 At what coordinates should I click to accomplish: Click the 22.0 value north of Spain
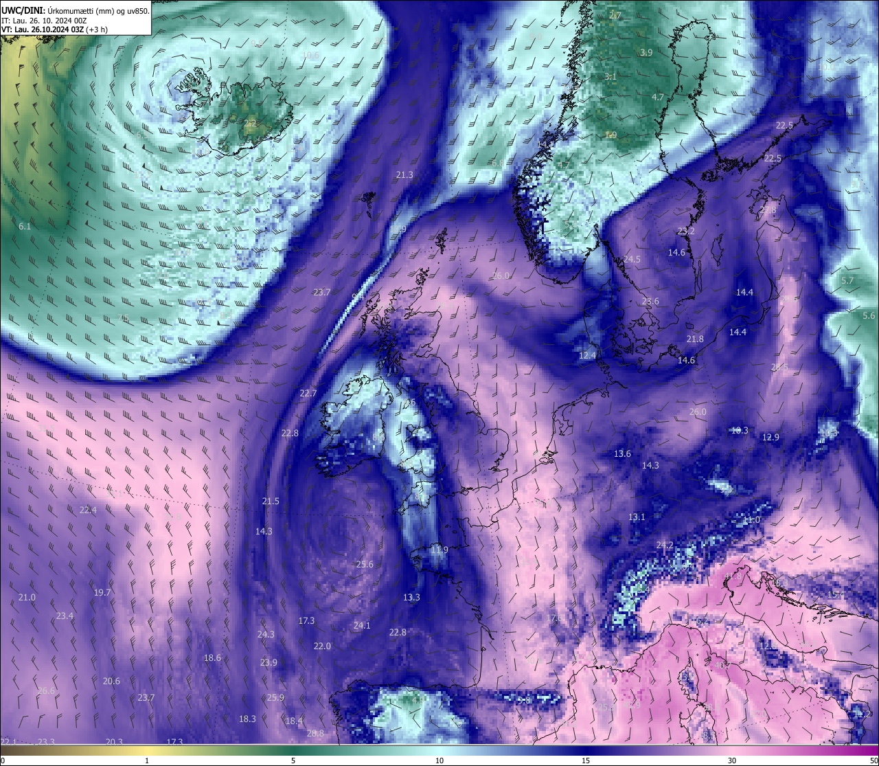(x=322, y=646)
